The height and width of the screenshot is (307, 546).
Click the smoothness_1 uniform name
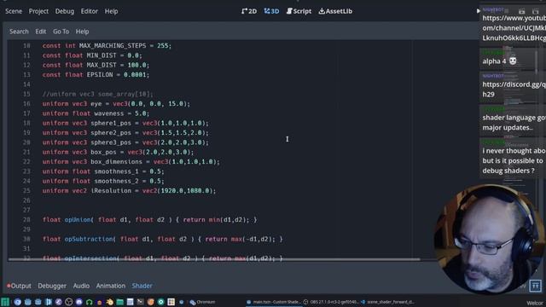pos(116,171)
